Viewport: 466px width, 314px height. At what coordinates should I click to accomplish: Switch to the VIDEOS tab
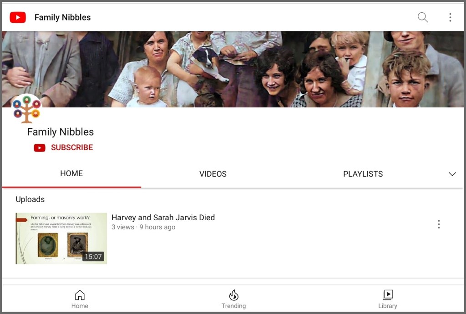213,174
